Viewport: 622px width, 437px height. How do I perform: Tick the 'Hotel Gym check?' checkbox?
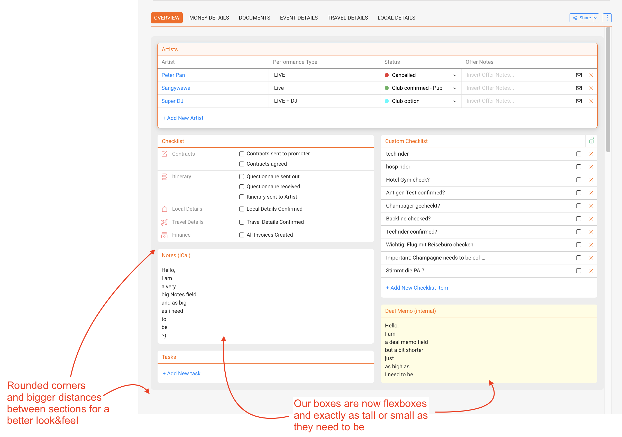578,180
